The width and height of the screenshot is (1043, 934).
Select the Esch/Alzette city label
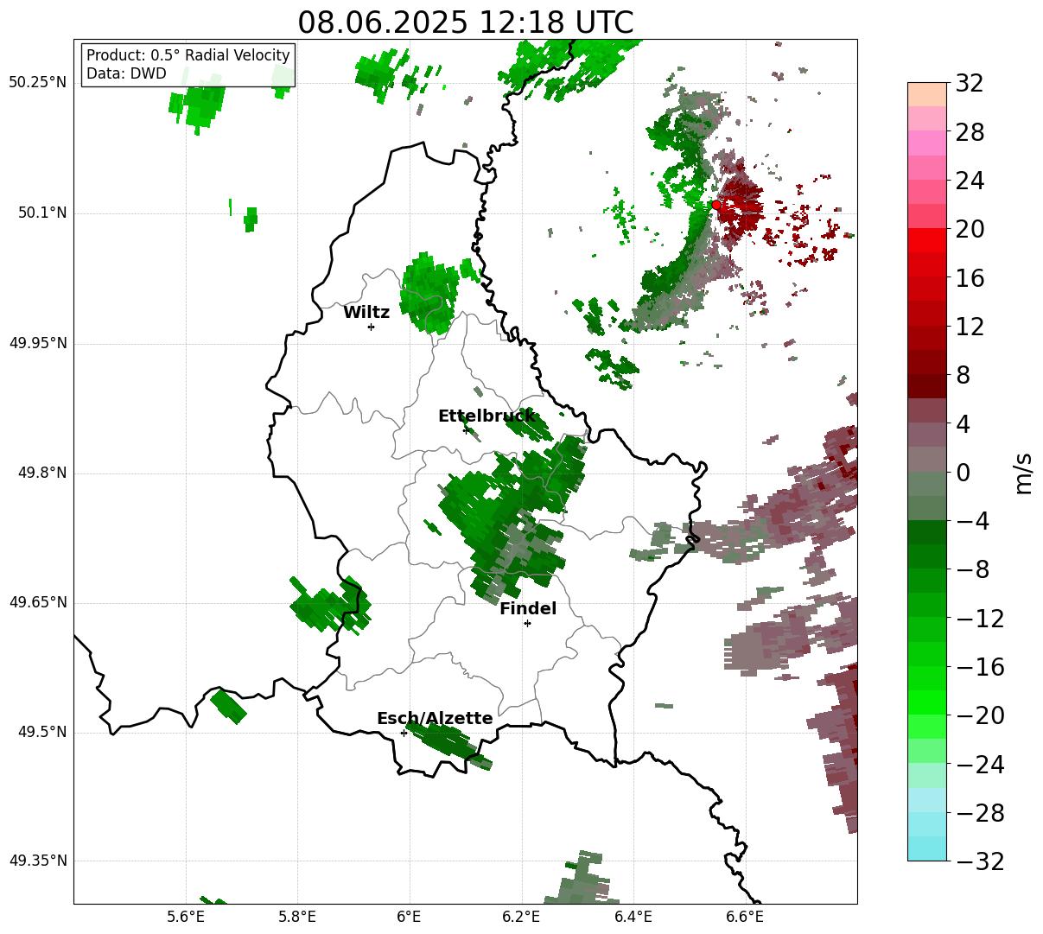click(435, 719)
